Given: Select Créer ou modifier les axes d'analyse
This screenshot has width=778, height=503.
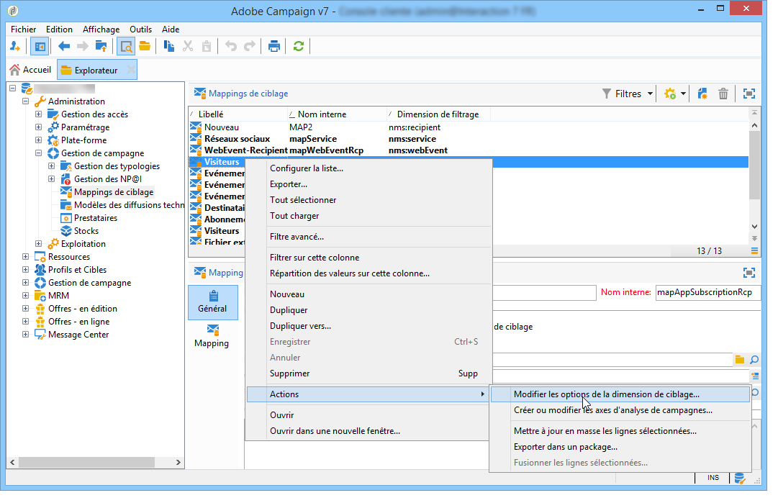Looking at the screenshot, I should [x=620, y=410].
